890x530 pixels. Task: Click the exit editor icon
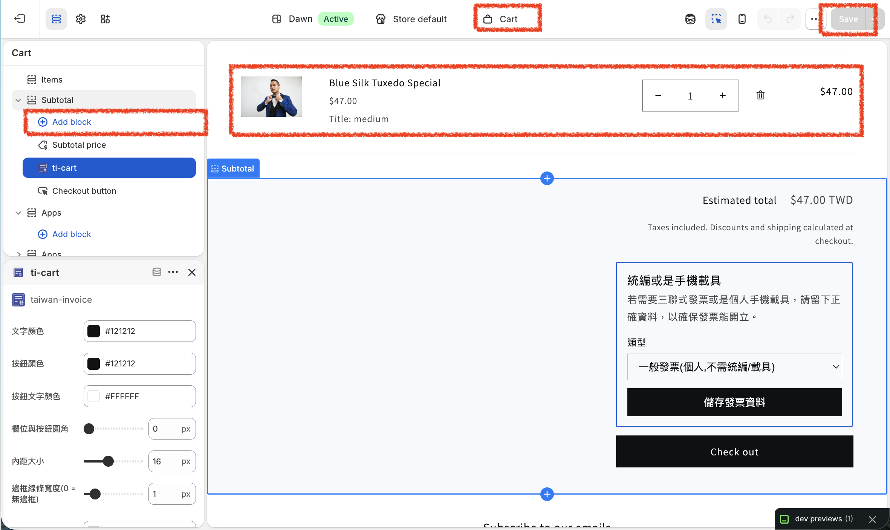click(20, 19)
